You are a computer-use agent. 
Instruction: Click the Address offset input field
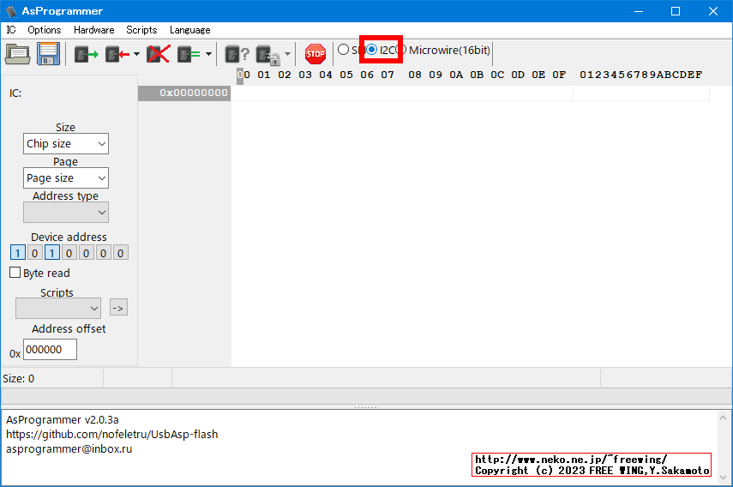[x=50, y=350]
